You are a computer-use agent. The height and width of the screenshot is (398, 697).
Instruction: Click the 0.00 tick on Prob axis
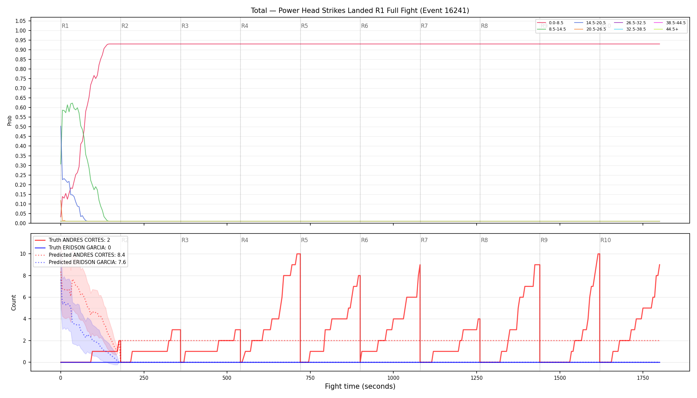[20, 223]
